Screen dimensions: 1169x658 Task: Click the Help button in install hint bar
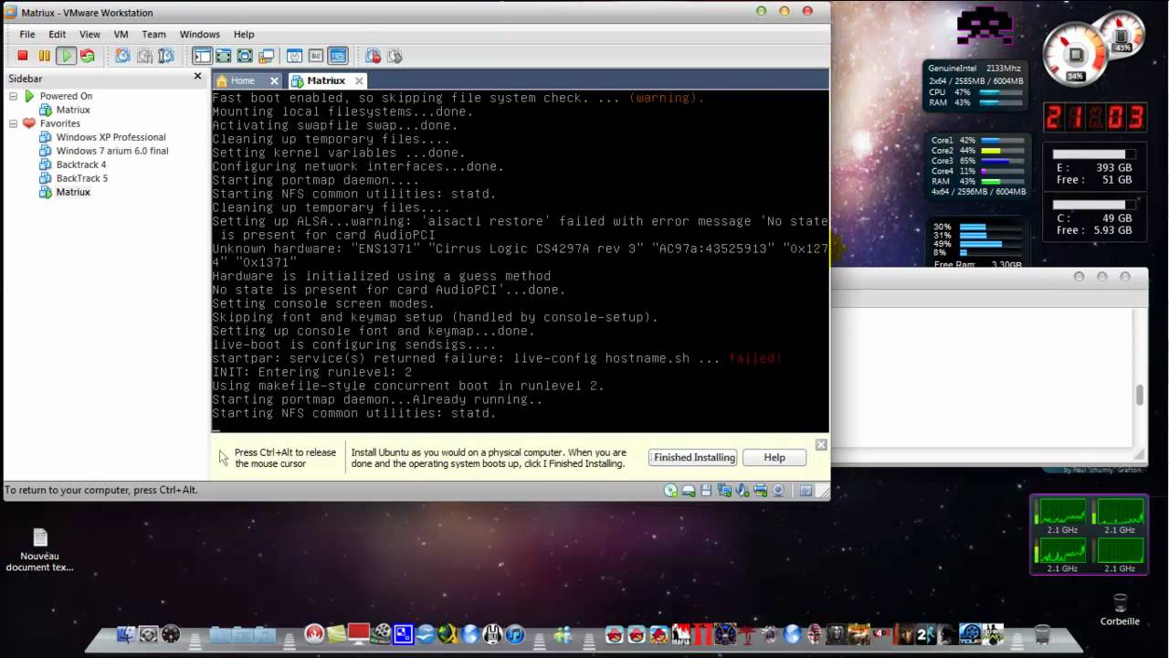click(774, 457)
